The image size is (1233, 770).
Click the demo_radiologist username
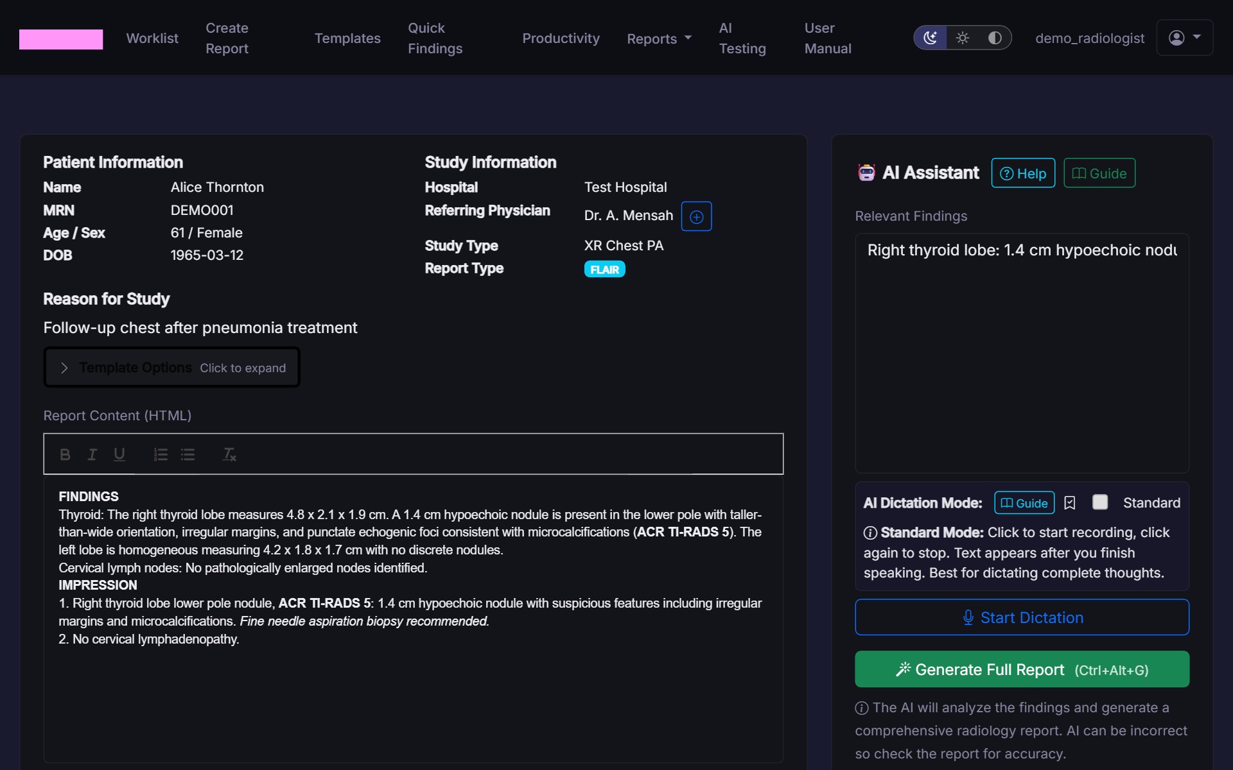tap(1090, 38)
